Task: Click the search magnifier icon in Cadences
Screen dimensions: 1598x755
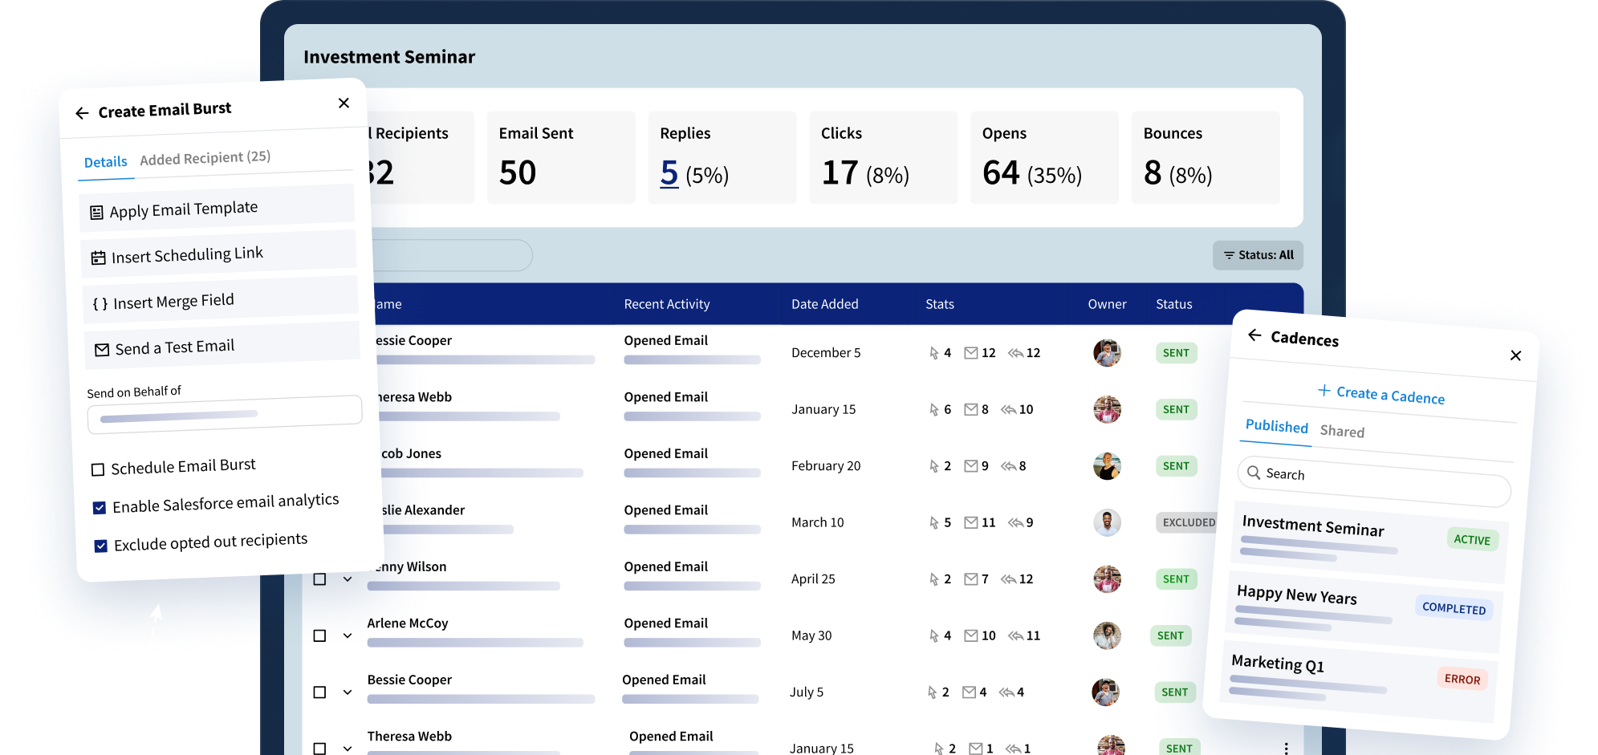Action: coord(1254,473)
